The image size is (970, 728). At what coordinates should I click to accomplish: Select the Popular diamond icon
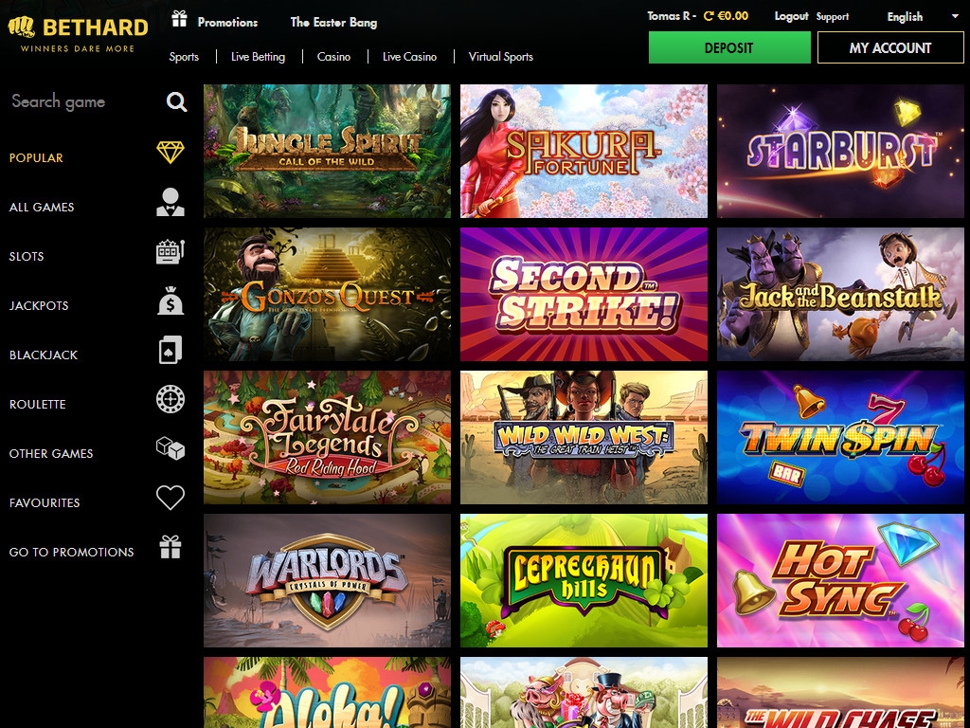[171, 153]
